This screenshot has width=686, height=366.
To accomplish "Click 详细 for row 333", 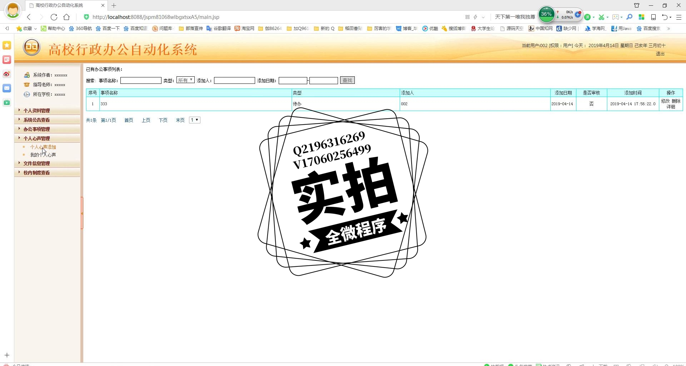I will 671,107.
